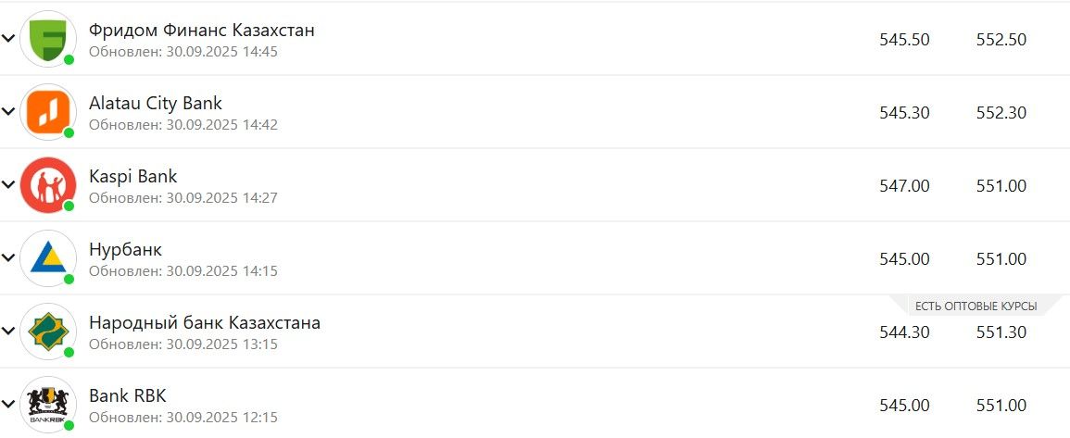Click the Freedom Finance Kazakhstan green logo
This screenshot has height=438, width=1070.
pos(48,38)
